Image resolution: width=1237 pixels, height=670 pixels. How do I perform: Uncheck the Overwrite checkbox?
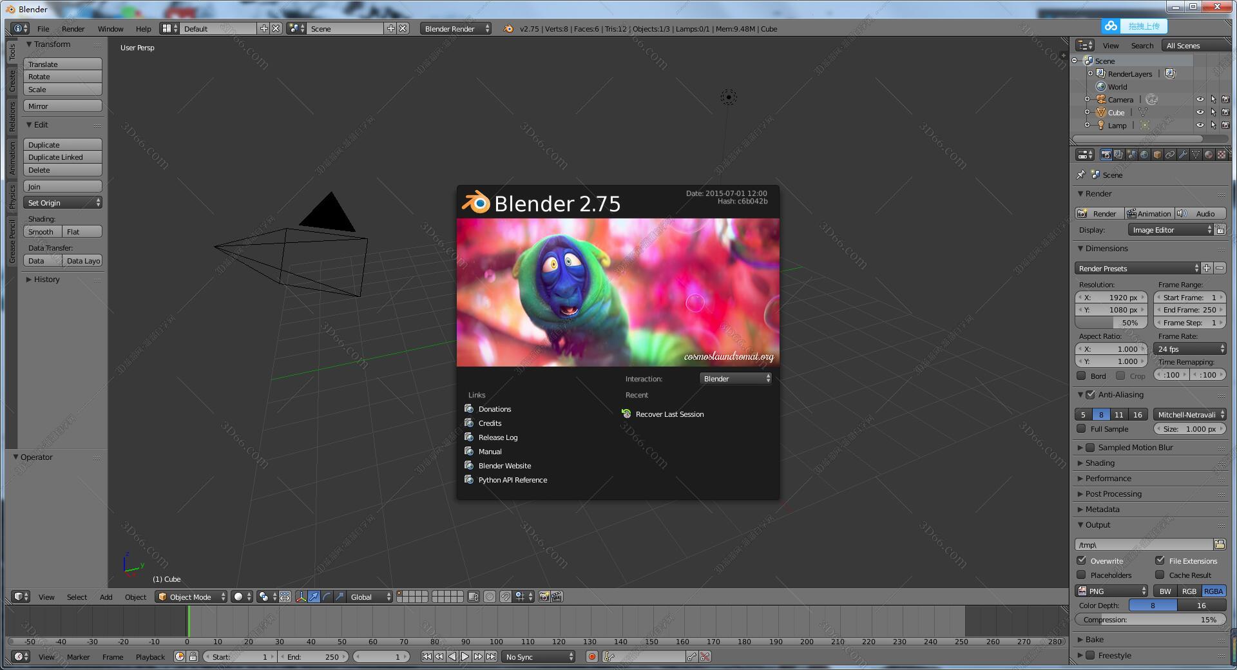click(x=1082, y=560)
